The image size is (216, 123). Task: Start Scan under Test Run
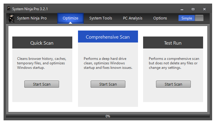coord(173,84)
